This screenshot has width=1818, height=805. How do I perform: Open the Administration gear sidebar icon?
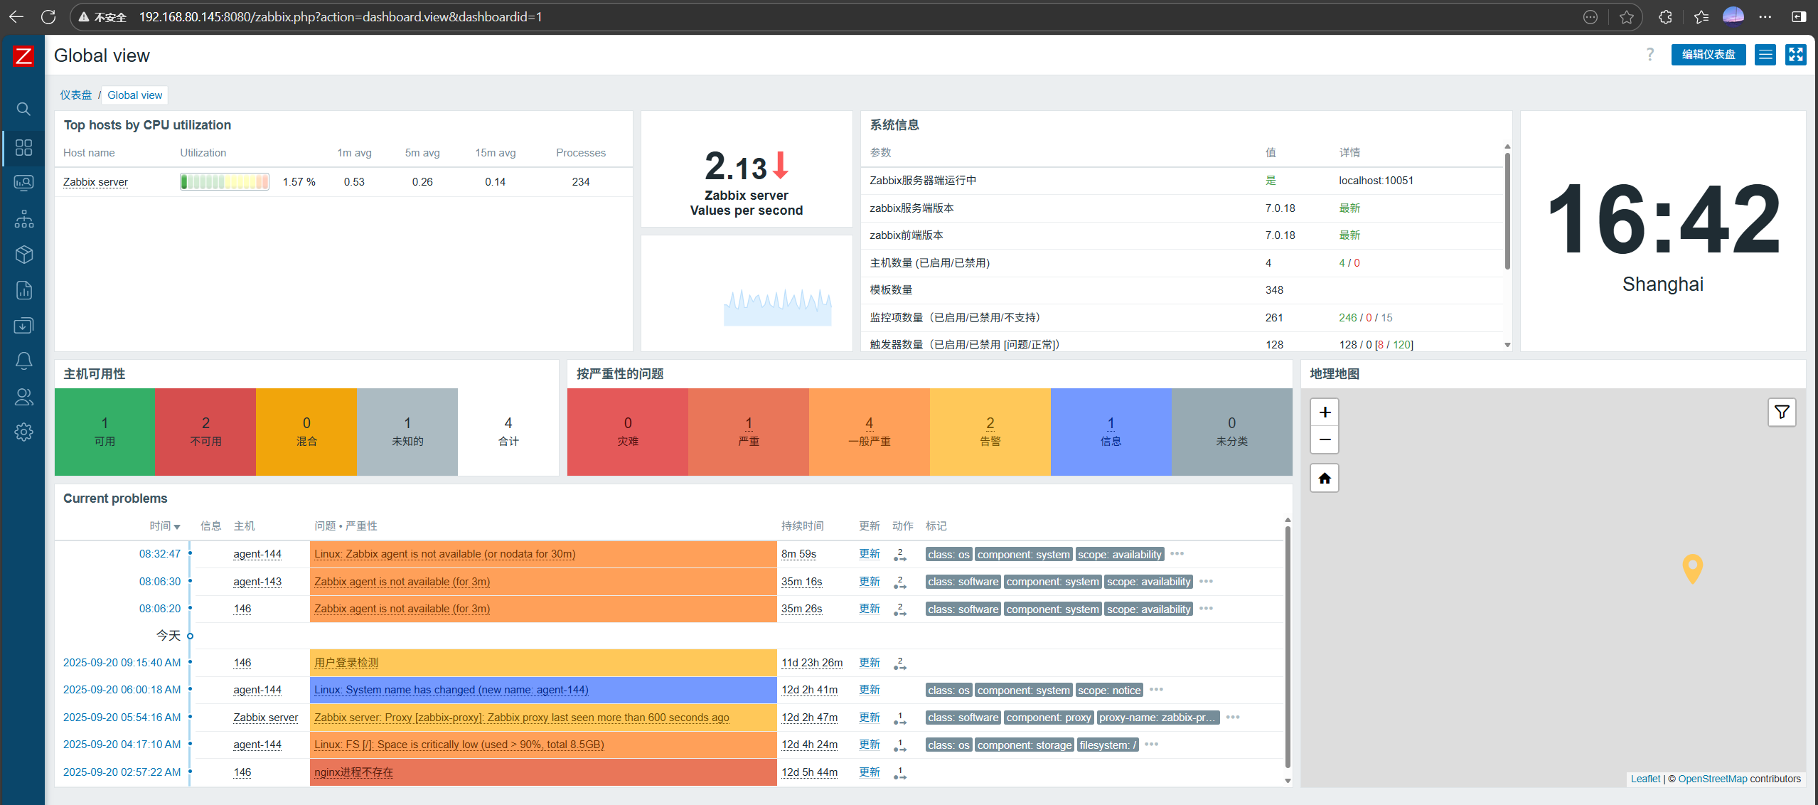pos(23,432)
